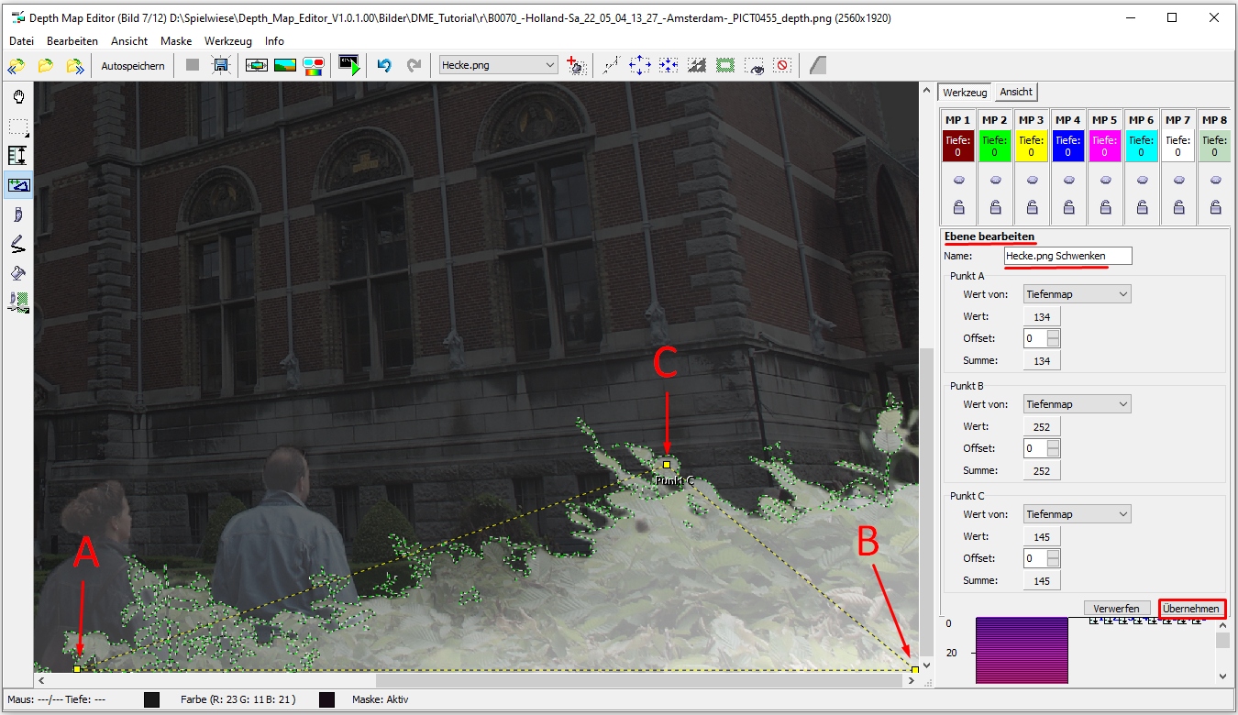1238x715 pixels.
Task: Open the Maske menu
Action: tap(176, 41)
